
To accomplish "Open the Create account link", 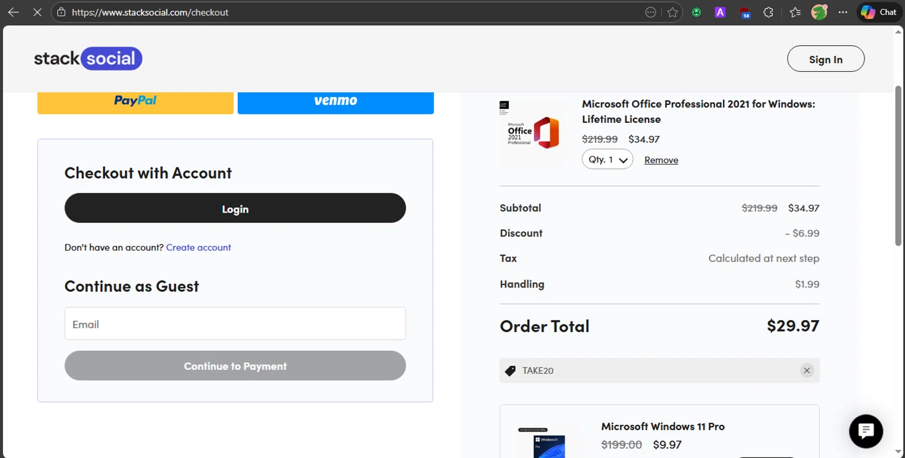I will 198,247.
